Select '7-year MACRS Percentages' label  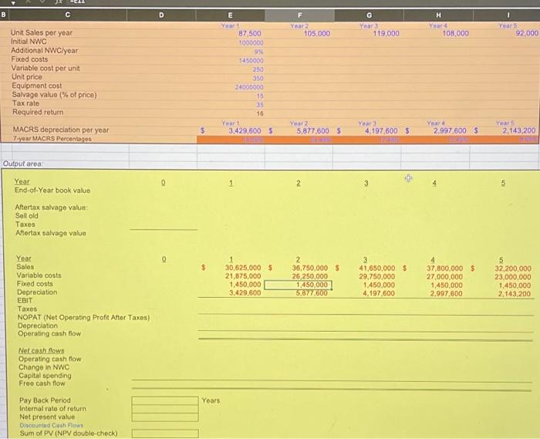(52, 139)
